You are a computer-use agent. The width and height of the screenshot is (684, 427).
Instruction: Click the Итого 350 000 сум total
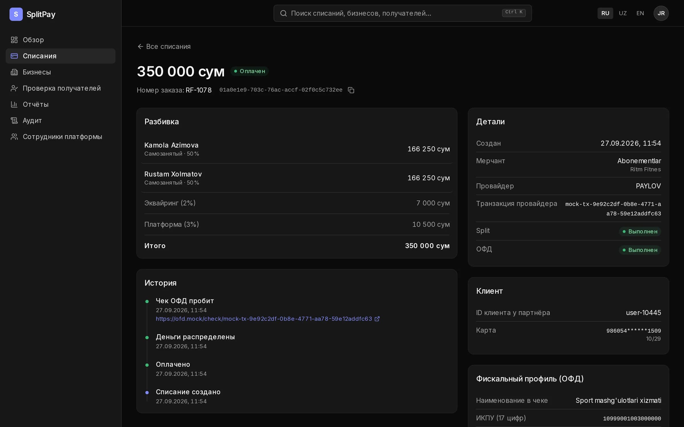427,246
